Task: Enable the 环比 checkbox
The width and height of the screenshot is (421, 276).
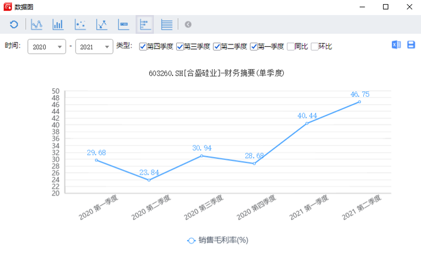Action: tap(315, 47)
